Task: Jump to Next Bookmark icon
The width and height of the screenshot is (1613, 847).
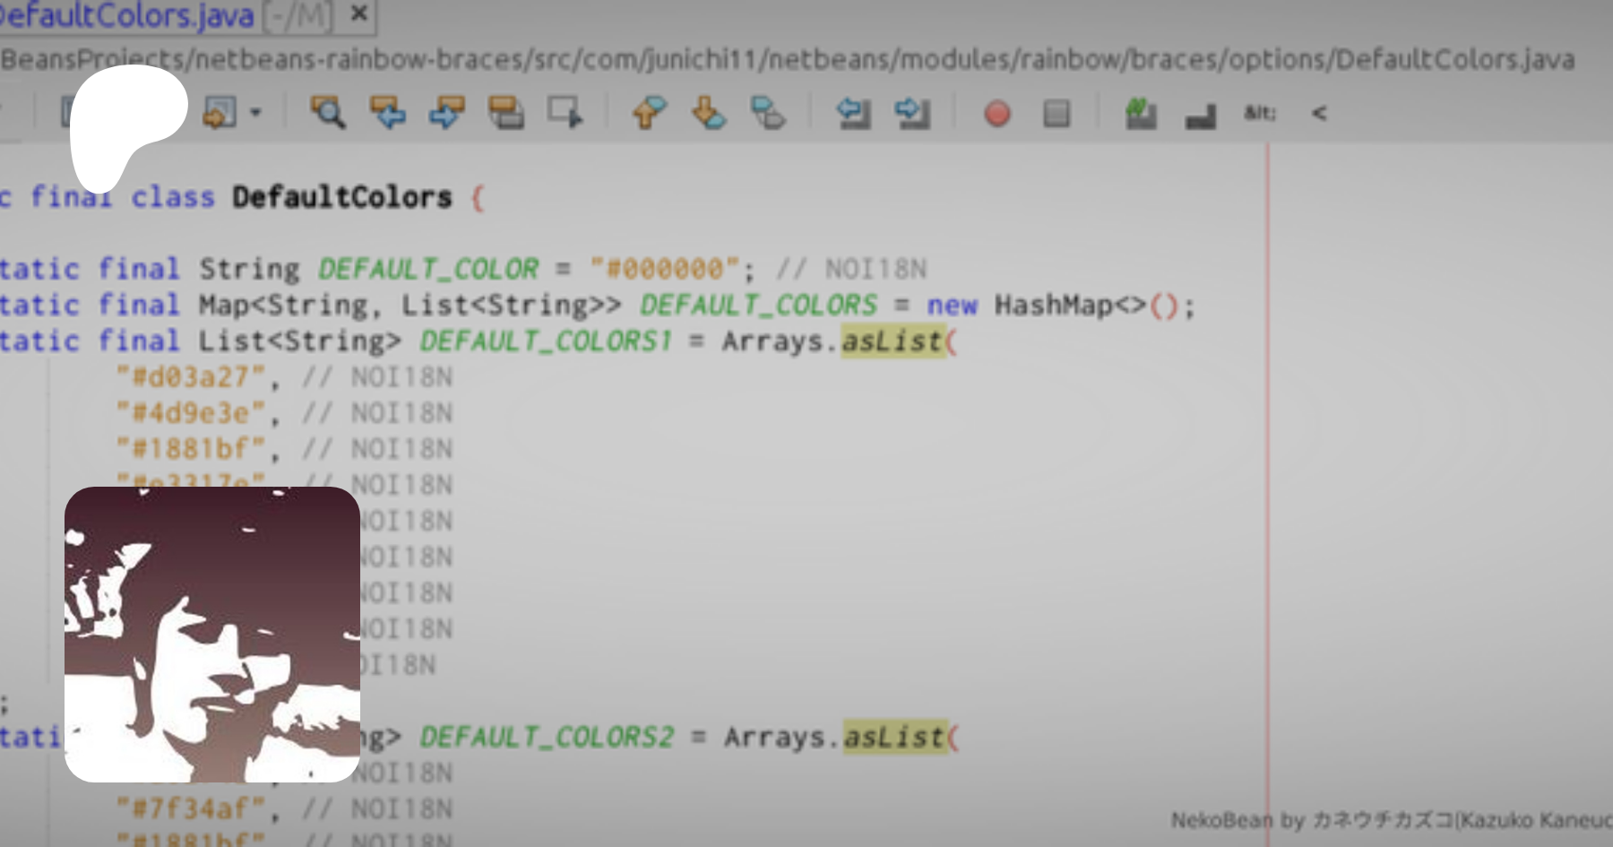Action: tap(709, 113)
